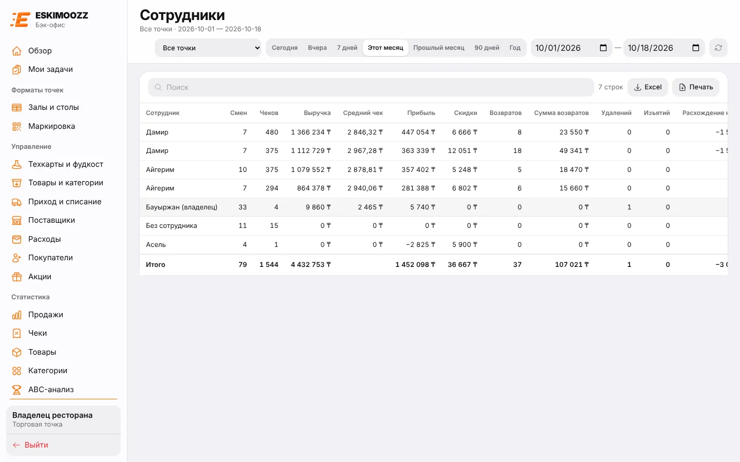The width and height of the screenshot is (740, 462).
Task: Export the table with the Excel button
Action: tap(647, 87)
